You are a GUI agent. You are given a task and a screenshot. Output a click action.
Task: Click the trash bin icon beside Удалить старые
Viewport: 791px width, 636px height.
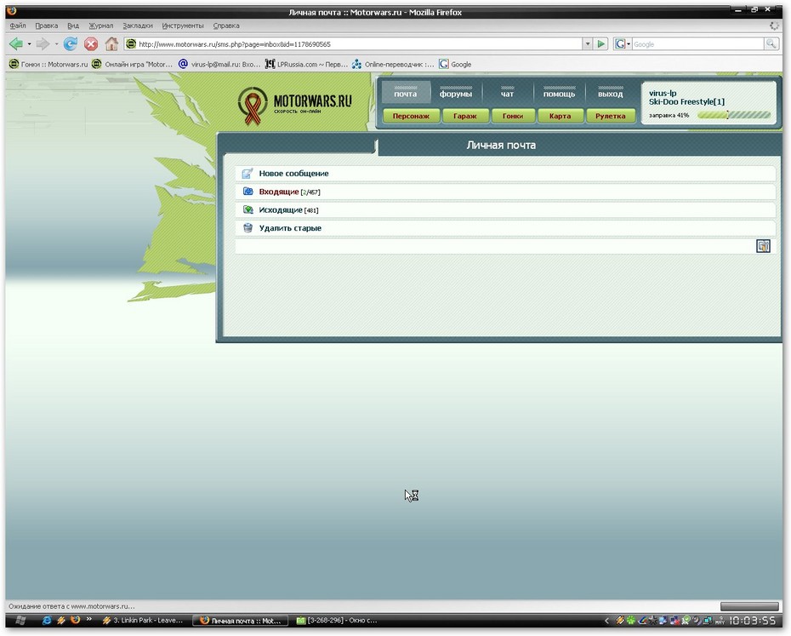click(248, 228)
